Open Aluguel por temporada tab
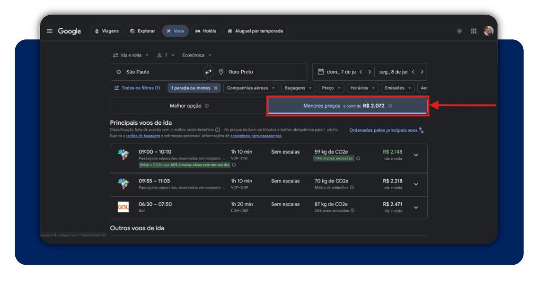The image size is (538, 281). tap(255, 31)
